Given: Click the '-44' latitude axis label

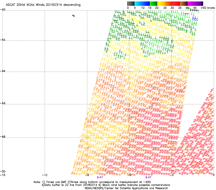Looking at the screenshot, I should pyautogui.click(x=3, y=71).
